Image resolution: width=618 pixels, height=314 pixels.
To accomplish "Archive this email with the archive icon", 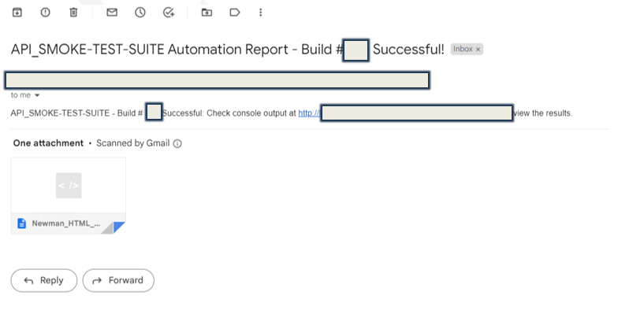I will point(17,13).
